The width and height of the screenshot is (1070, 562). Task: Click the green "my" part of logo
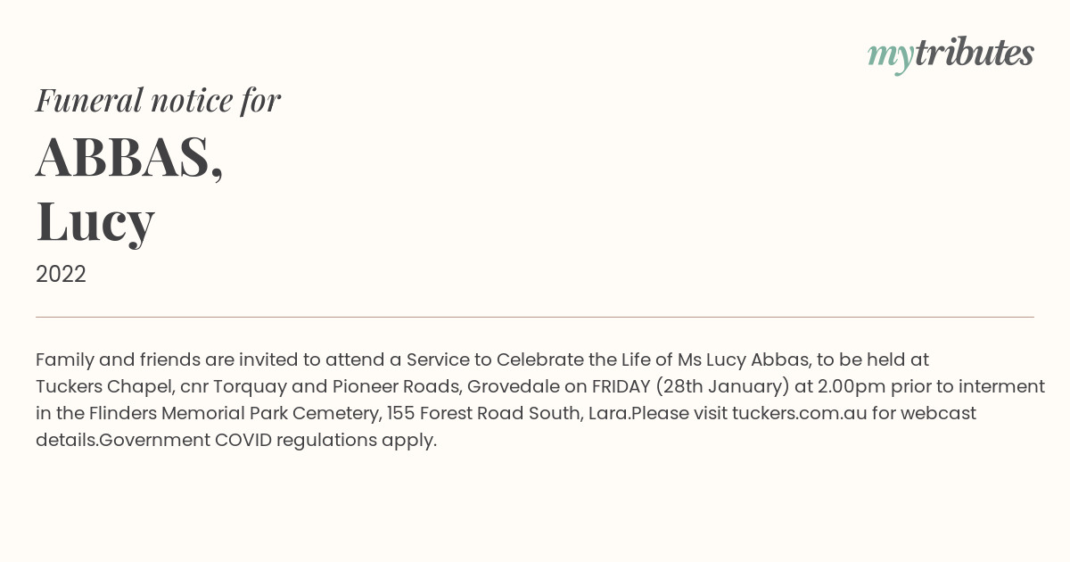[x=890, y=56]
